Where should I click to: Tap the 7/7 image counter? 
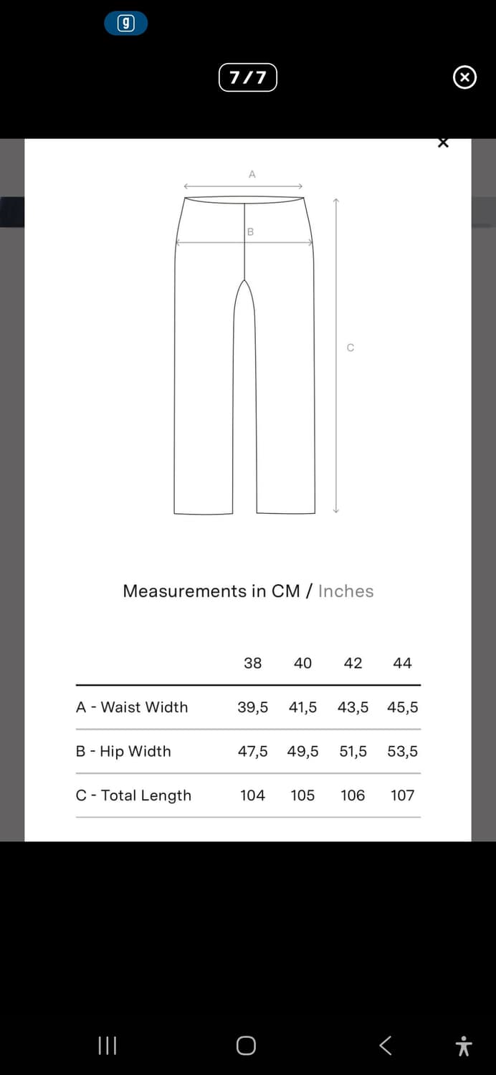tap(247, 77)
